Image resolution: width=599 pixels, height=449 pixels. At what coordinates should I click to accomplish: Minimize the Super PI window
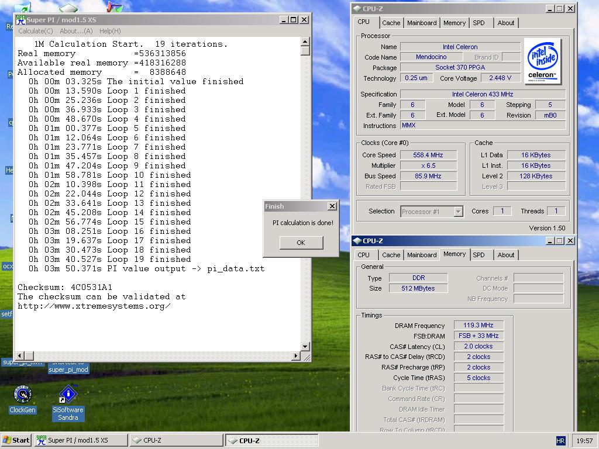[284, 20]
